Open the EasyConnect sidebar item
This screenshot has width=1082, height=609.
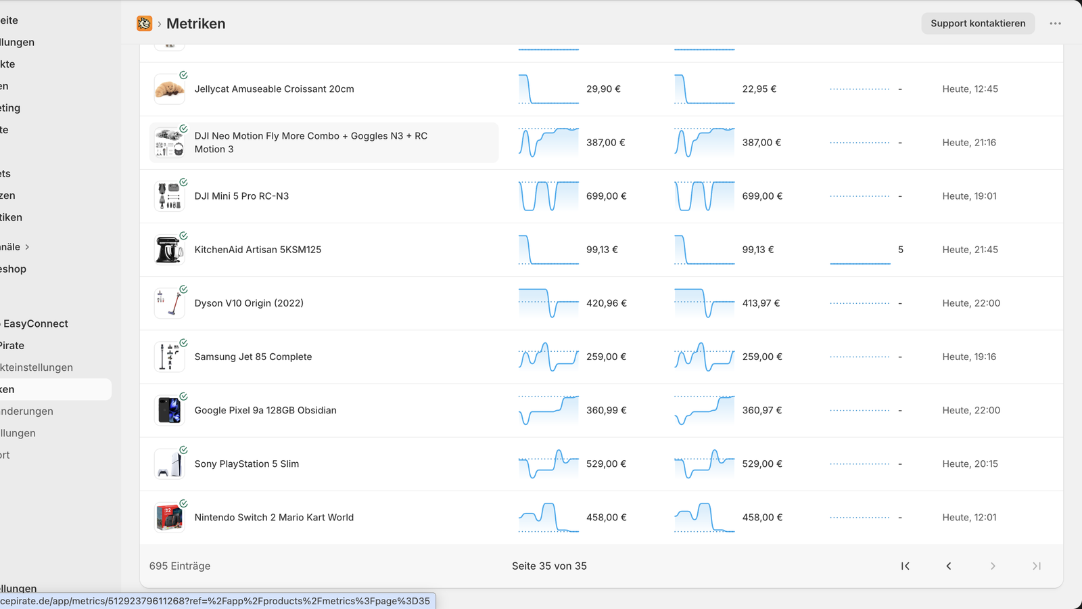[35, 323]
